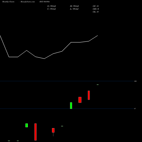Click the white line's last point at right end
The height and width of the screenshot is (142, 142).
tap(98, 35)
